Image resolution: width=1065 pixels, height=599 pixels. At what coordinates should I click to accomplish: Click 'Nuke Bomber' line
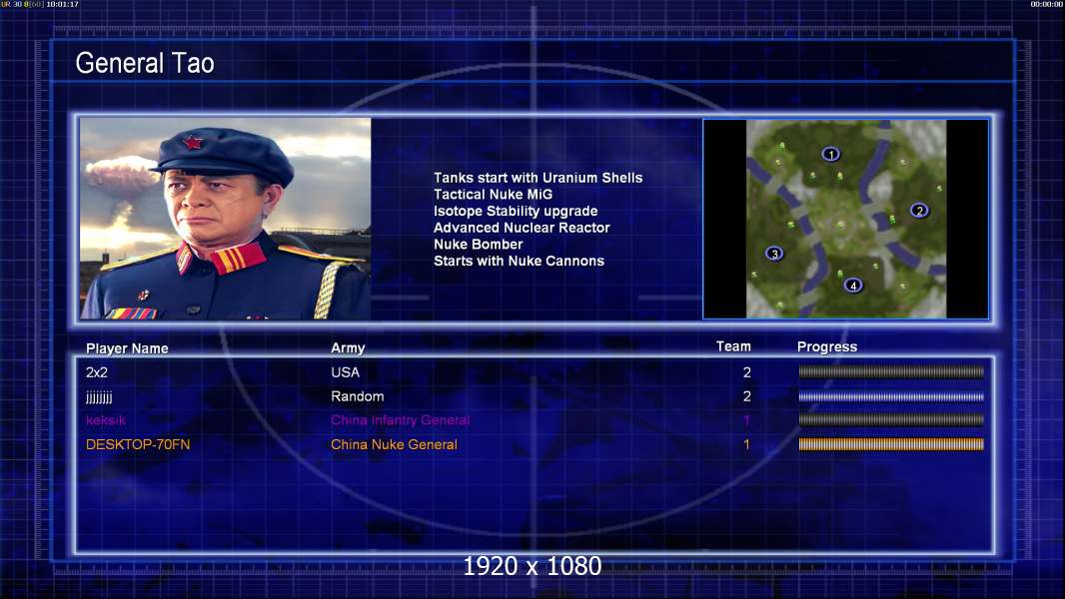(479, 245)
